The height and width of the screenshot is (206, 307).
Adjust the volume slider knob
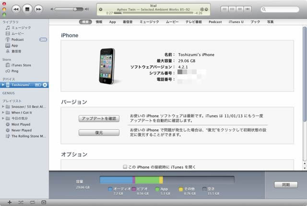pos(75,9)
